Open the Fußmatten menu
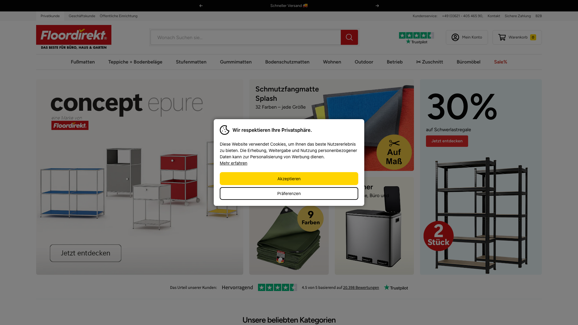Screen dimensions: 578x325 [83, 62]
